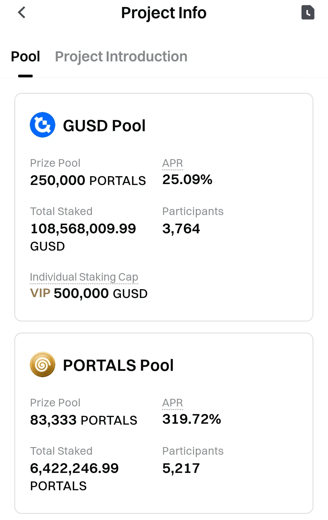Tap the VIP badge text
The height and width of the screenshot is (520, 328).
(x=40, y=293)
